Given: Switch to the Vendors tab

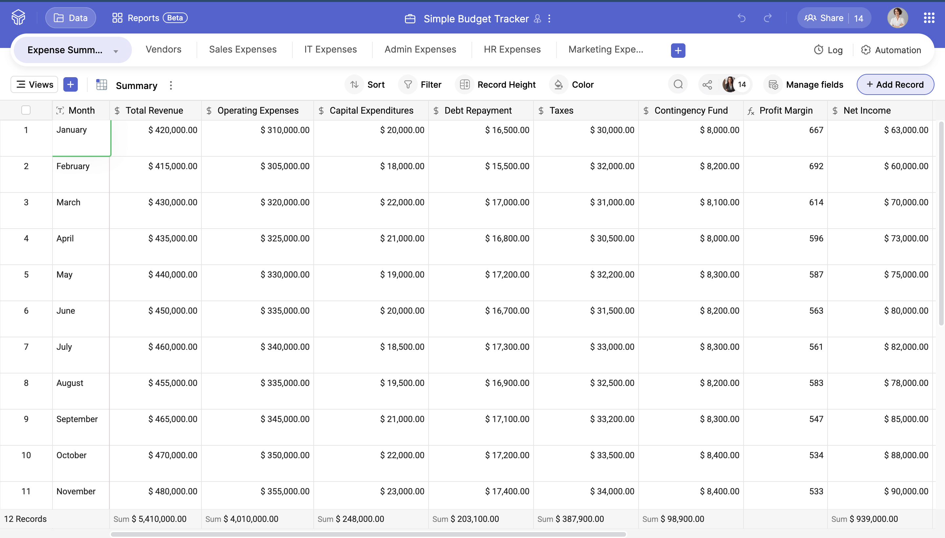Looking at the screenshot, I should point(163,50).
